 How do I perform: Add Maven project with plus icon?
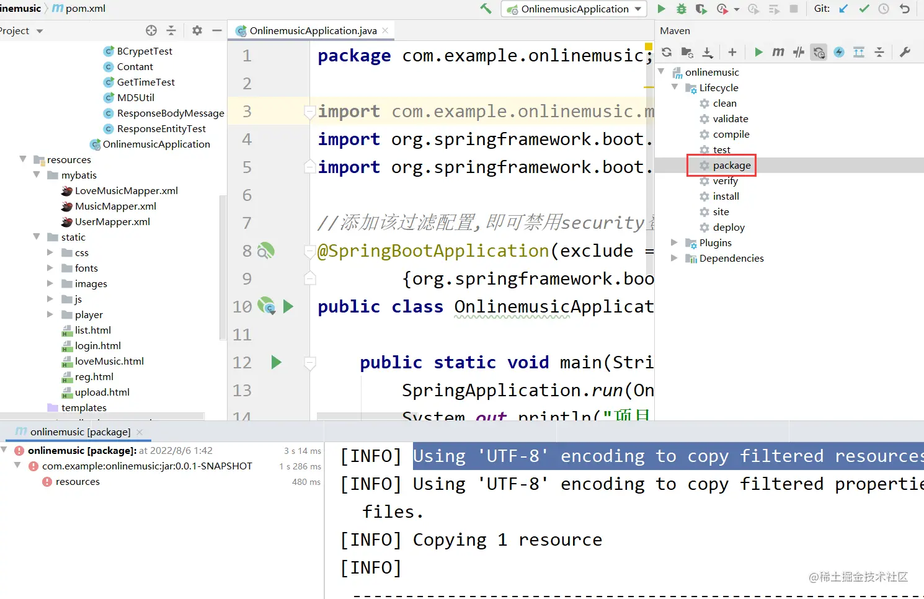[x=732, y=52]
